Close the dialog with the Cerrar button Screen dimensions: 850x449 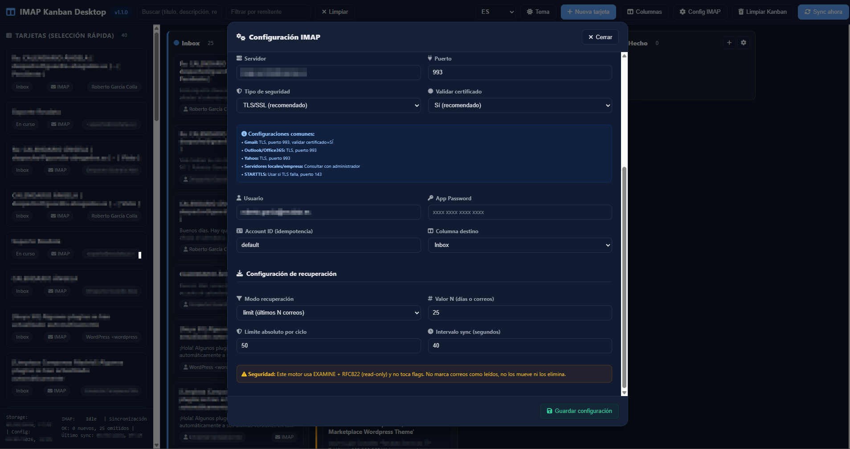pos(600,37)
